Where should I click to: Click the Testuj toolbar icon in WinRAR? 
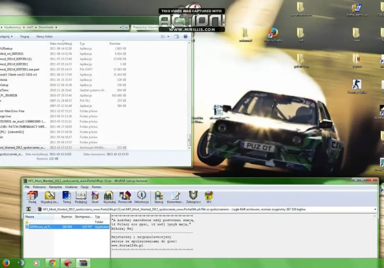66,197
